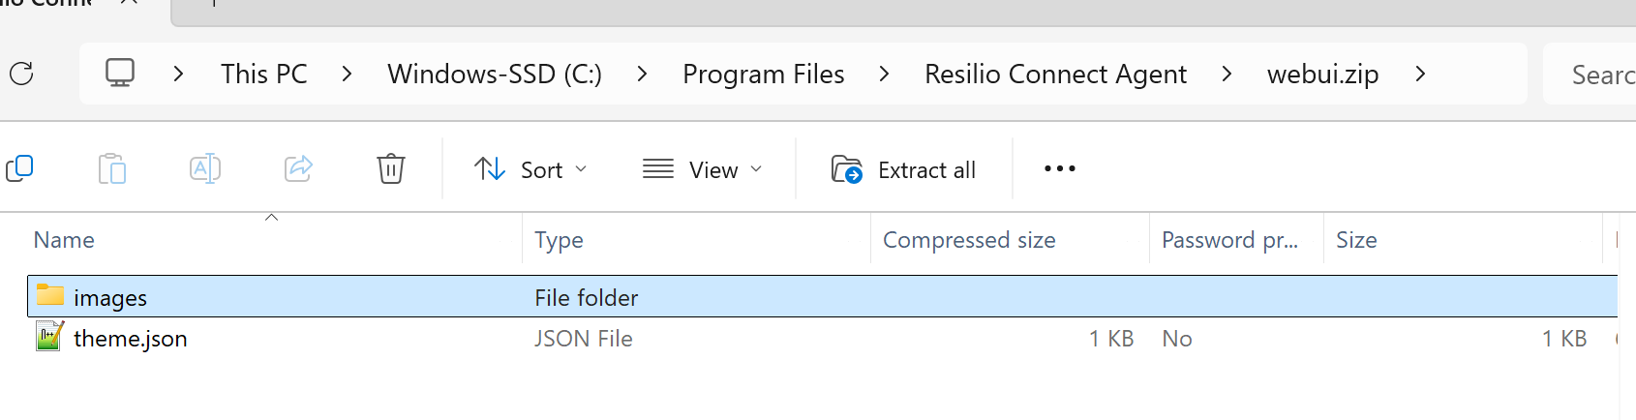Navigate to Windows-SSD (C:) breadcrumb
Screen dimensions: 1636x420
click(x=495, y=74)
